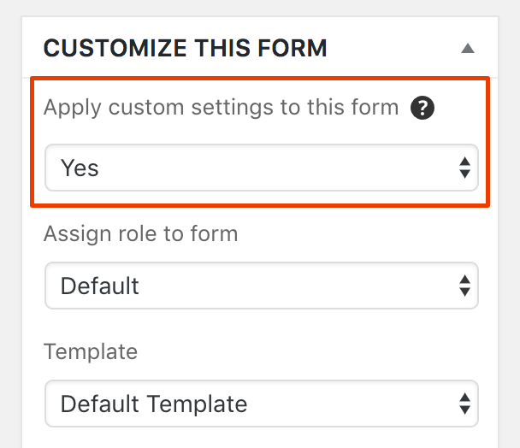Viewport: 520px width, 448px height.
Task: Show tooltip for custom settings help icon
Action: (422, 108)
